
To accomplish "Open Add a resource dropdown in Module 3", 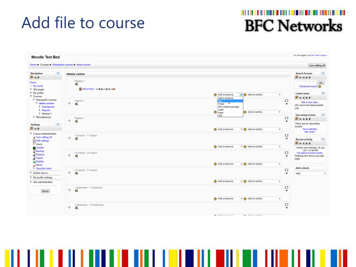I will click(230, 129).
